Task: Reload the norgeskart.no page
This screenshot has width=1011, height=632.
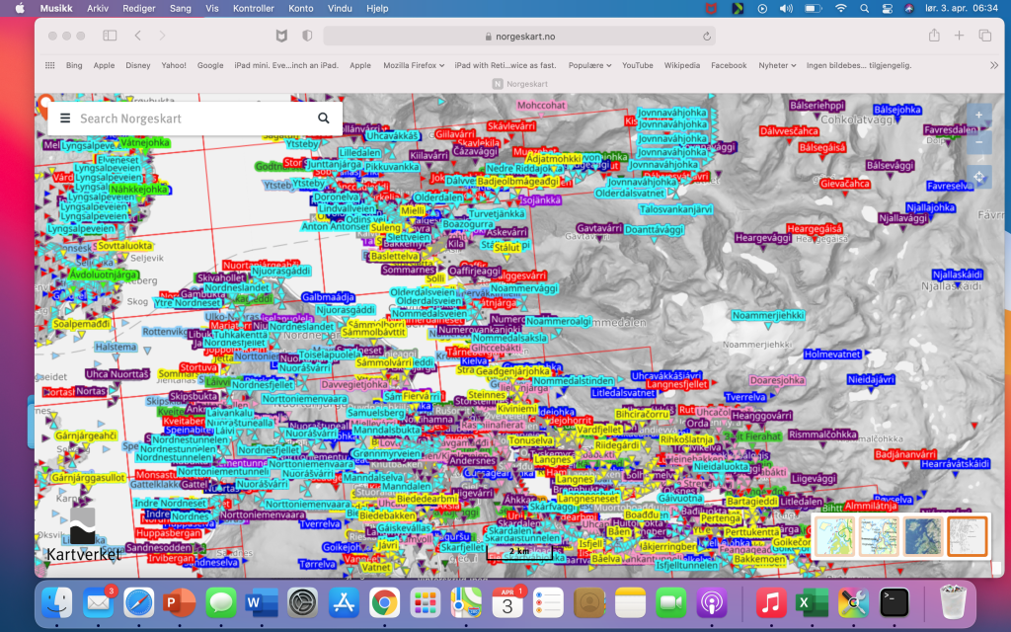Action: (x=707, y=37)
